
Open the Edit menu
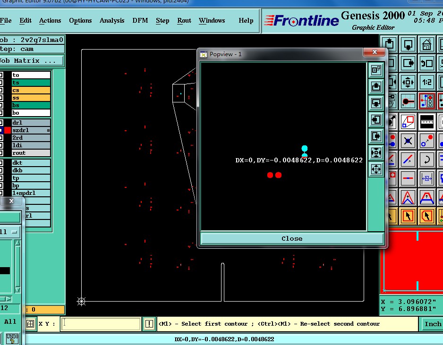[26, 21]
